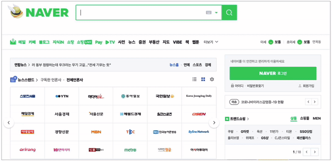Show next newsstand page arrow

pos(214,123)
